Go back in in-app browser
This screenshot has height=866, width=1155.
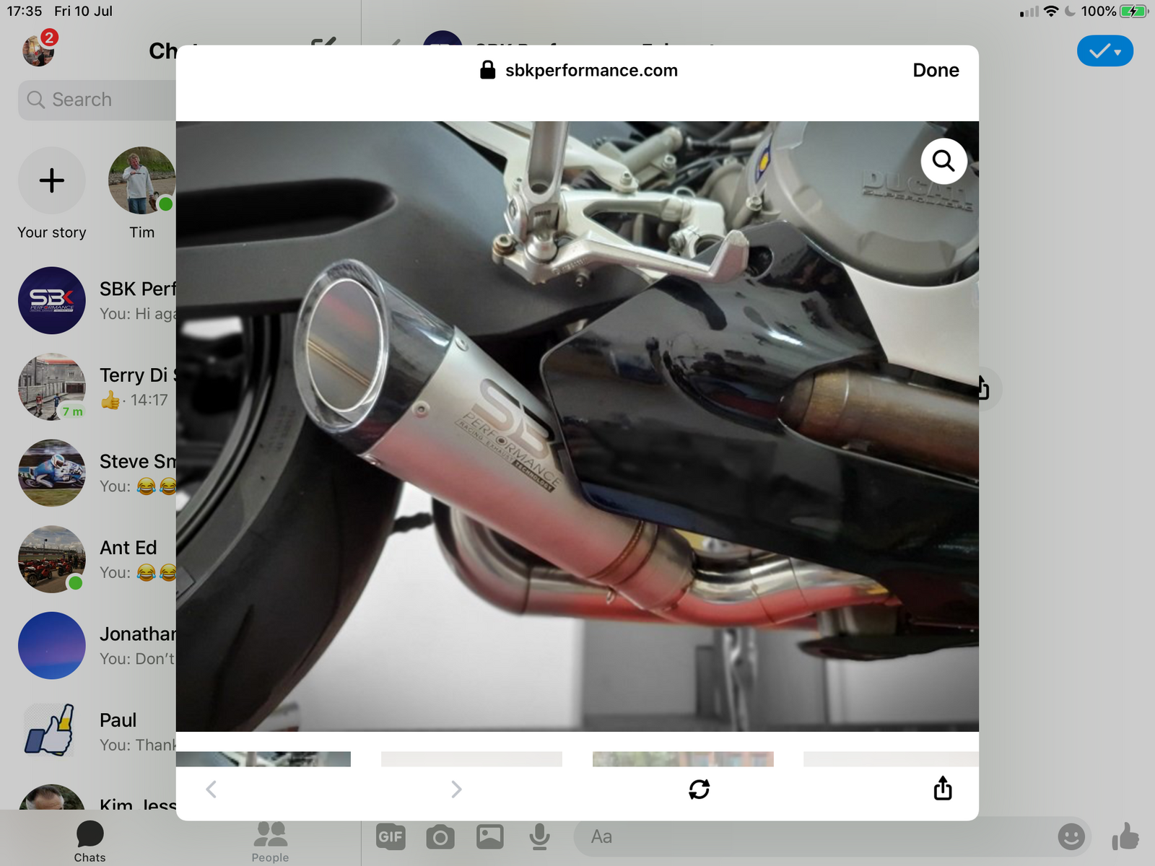click(212, 790)
